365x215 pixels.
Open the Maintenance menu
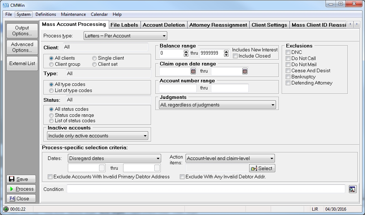coord(73,14)
